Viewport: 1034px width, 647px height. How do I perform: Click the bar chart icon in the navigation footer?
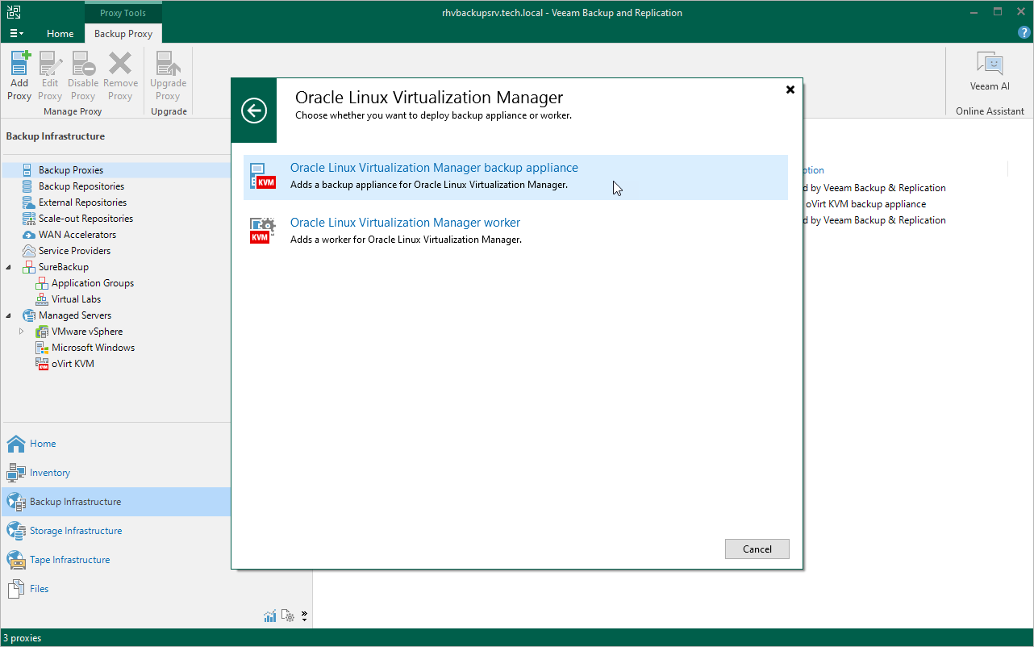point(270,616)
